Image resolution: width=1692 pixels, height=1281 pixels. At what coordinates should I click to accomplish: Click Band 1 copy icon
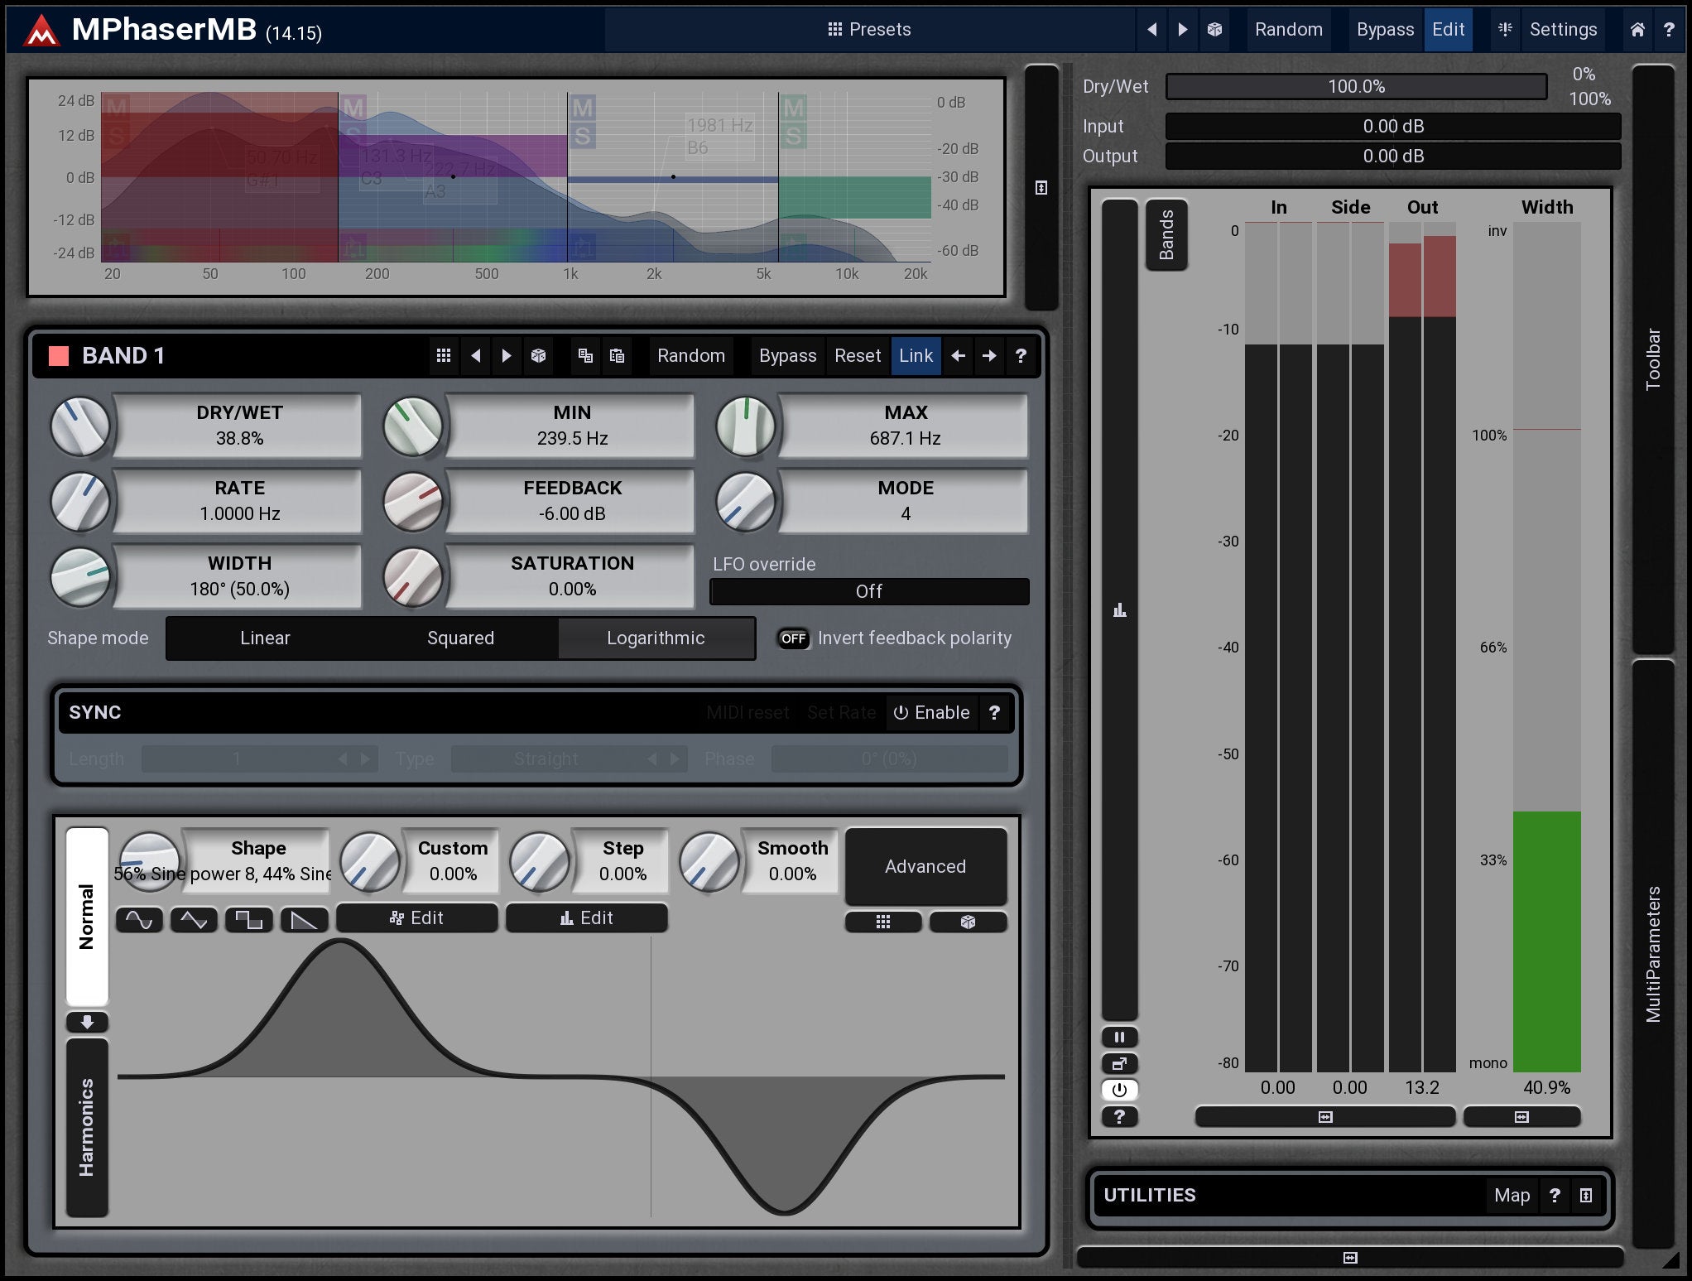pos(585,356)
